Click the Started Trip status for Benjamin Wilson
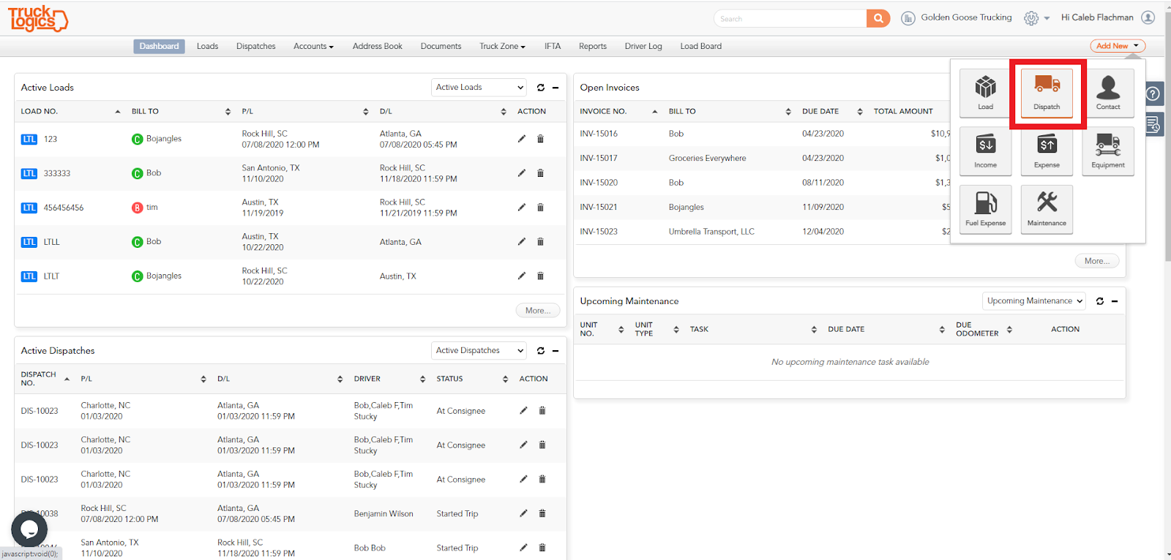Screen dimensions: 1171x560 coord(457,514)
